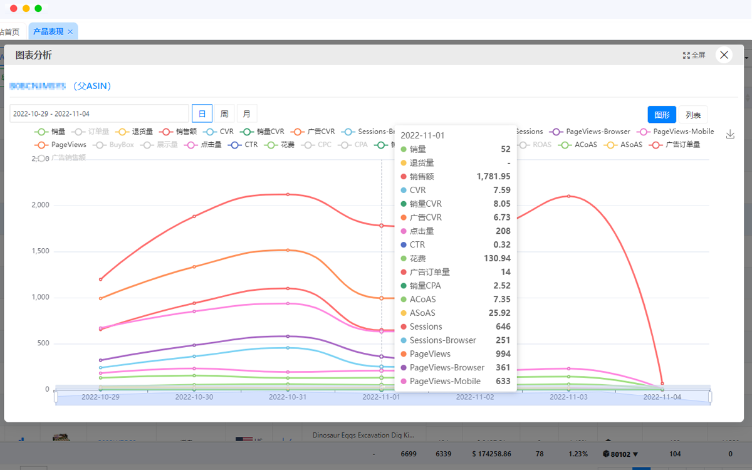Toggle the 点击量 legend series
The width and height of the screenshot is (752, 470).
pyautogui.click(x=202, y=145)
